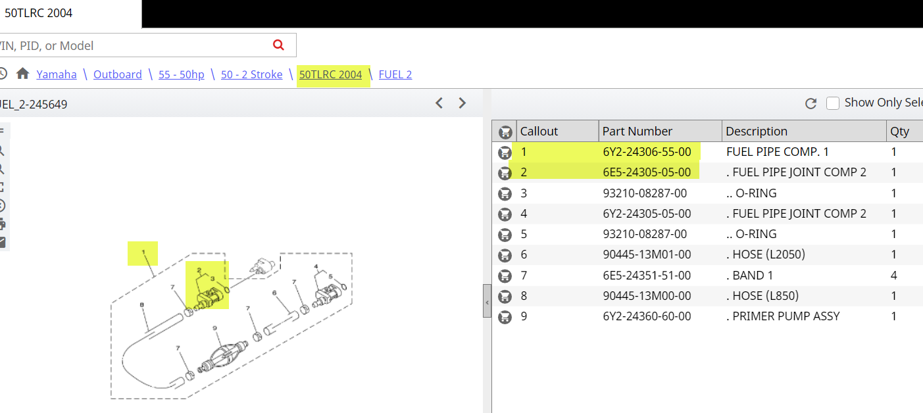Add part 6E5-24305-05-00 to cart
Image resolution: width=923 pixels, height=413 pixels.
[x=505, y=173]
